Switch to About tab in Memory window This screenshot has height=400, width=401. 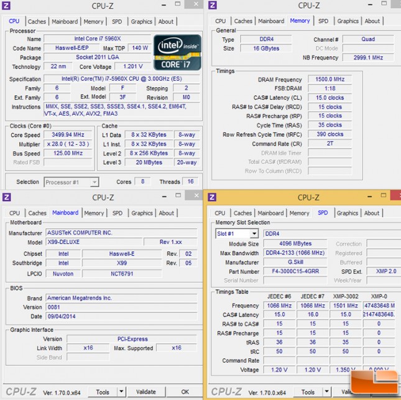(x=372, y=21)
